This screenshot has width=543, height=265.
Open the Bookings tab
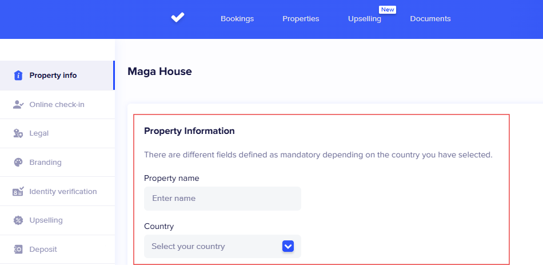(x=237, y=19)
